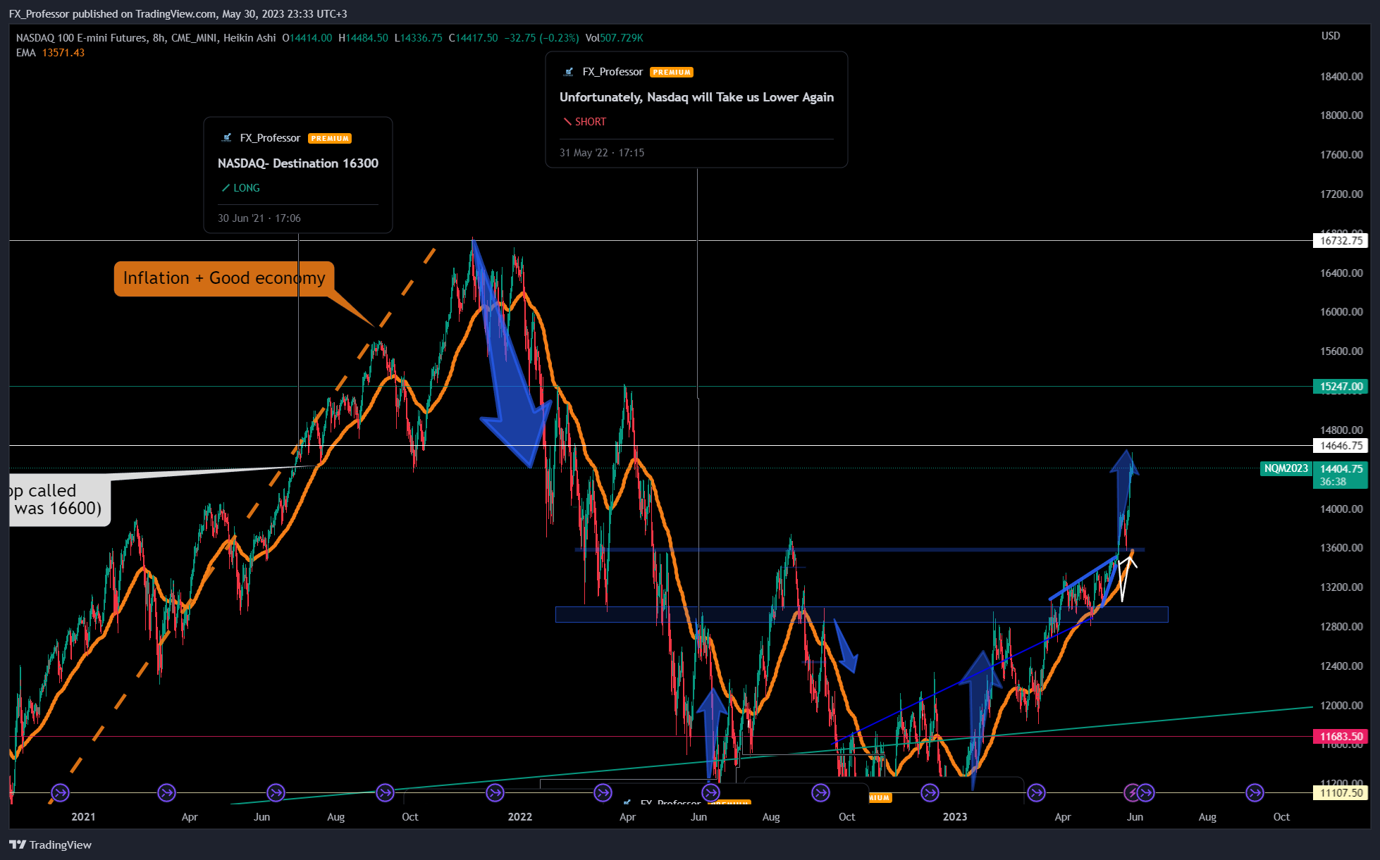Screen dimensions: 1380x860
Task: Open the 'NASDAQ- Destination 16300' idea title
Action: pyautogui.click(x=298, y=163)
